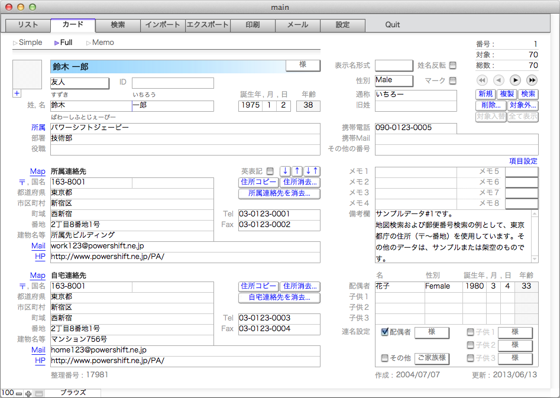Expand the Simple view triangle
Viewport: 560px width, 398px height.
click(x=15, y=43)
